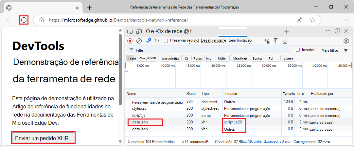Filter requests by Mídia type
Image resolution: width=354 pixels, height=147 pixels.
tap(222, 58)
